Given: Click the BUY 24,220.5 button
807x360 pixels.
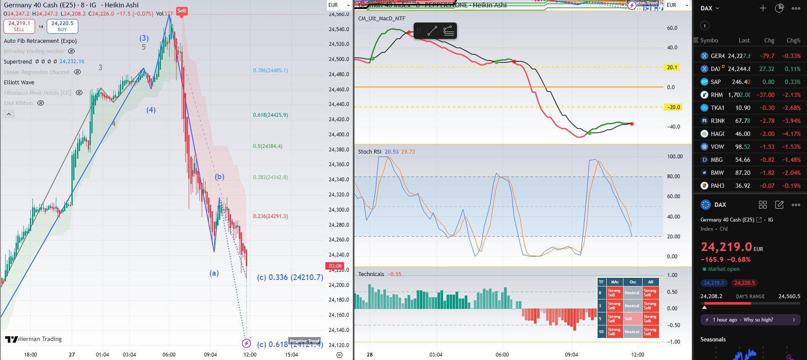Looking at the screenshot, I should (x=62, y=26).
